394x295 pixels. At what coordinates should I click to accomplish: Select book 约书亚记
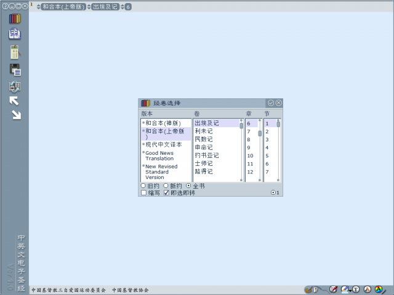[x=216, y=155]
